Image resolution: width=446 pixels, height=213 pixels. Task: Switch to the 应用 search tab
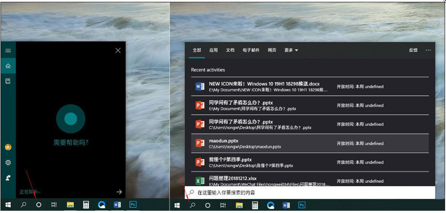pos(213,50)
